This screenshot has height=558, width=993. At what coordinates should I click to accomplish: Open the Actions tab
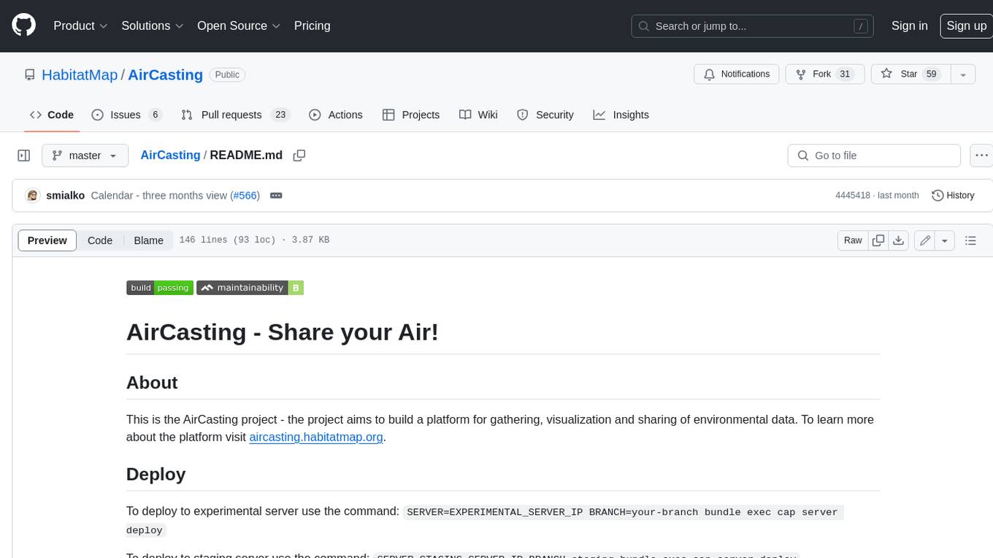tap(336, 115)
